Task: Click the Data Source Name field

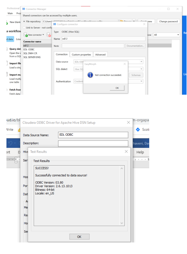Action: pos(93,135)
